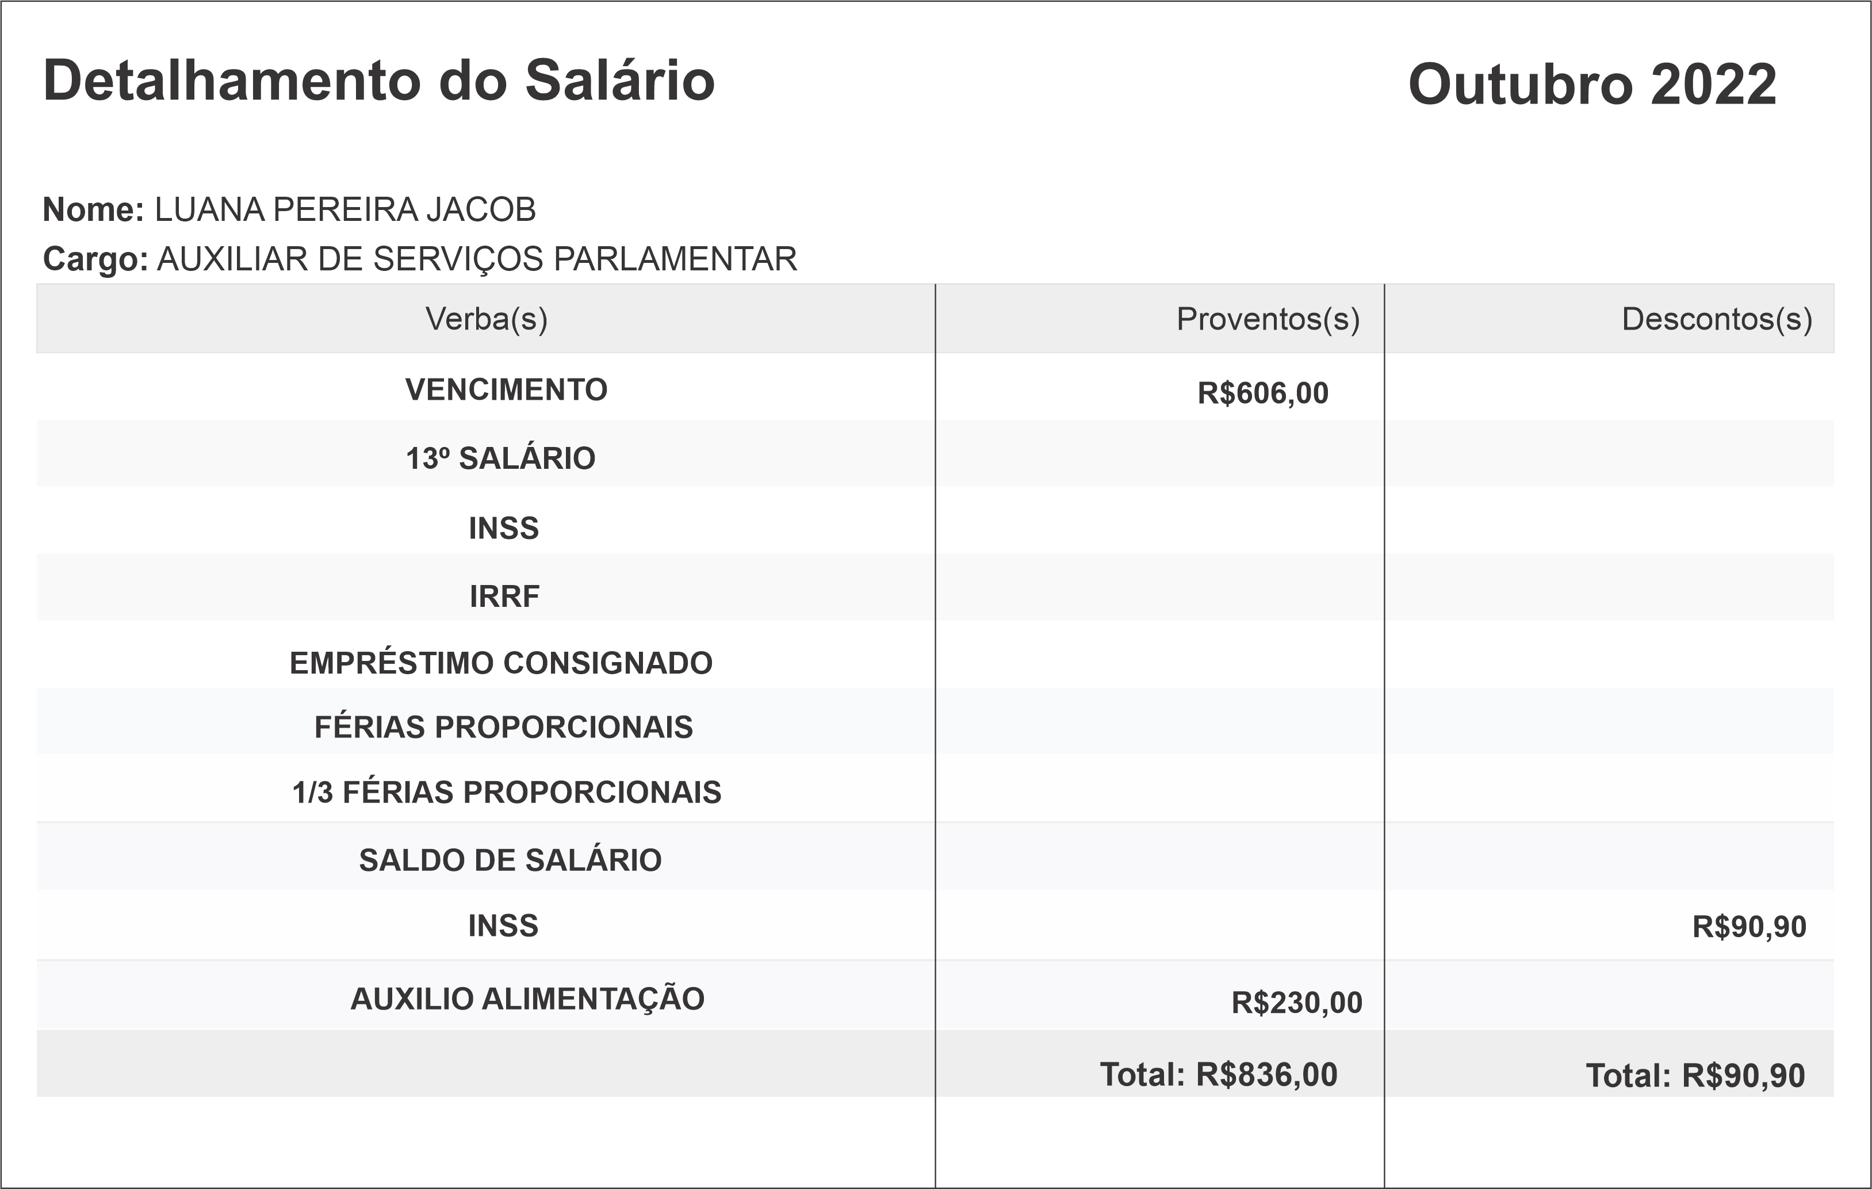Image resolution: width=1872 pixels, height=1189 pixels.
Task: Click the "Descontos(s)" column header
Action: tap(1717, 319)
